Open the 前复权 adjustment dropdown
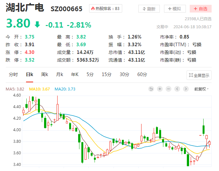Image resolution: width=219 pixels, height=171 pixels. point(201,89)
